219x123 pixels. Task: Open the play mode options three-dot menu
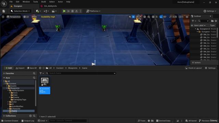80,11
